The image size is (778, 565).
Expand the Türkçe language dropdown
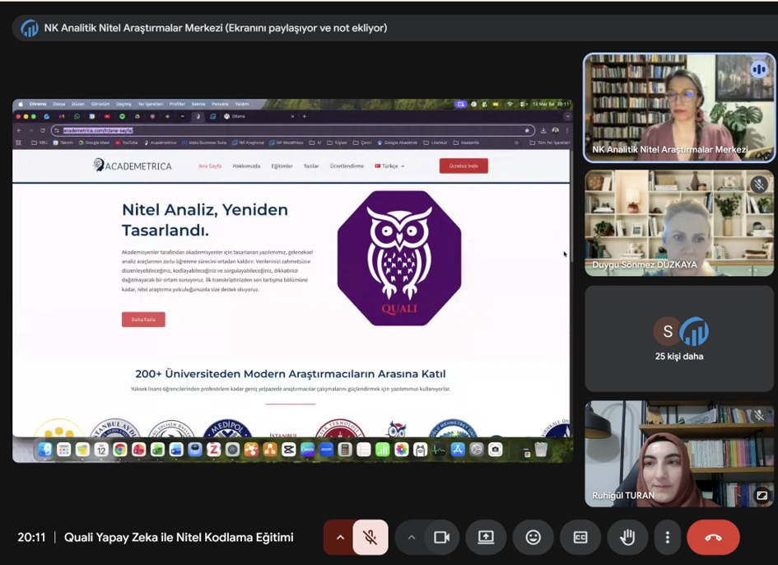tap(389, 166)
